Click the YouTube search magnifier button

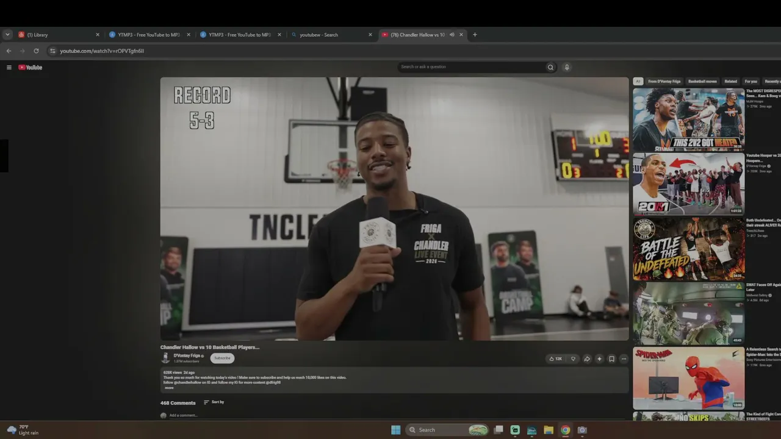coord(550,67)
